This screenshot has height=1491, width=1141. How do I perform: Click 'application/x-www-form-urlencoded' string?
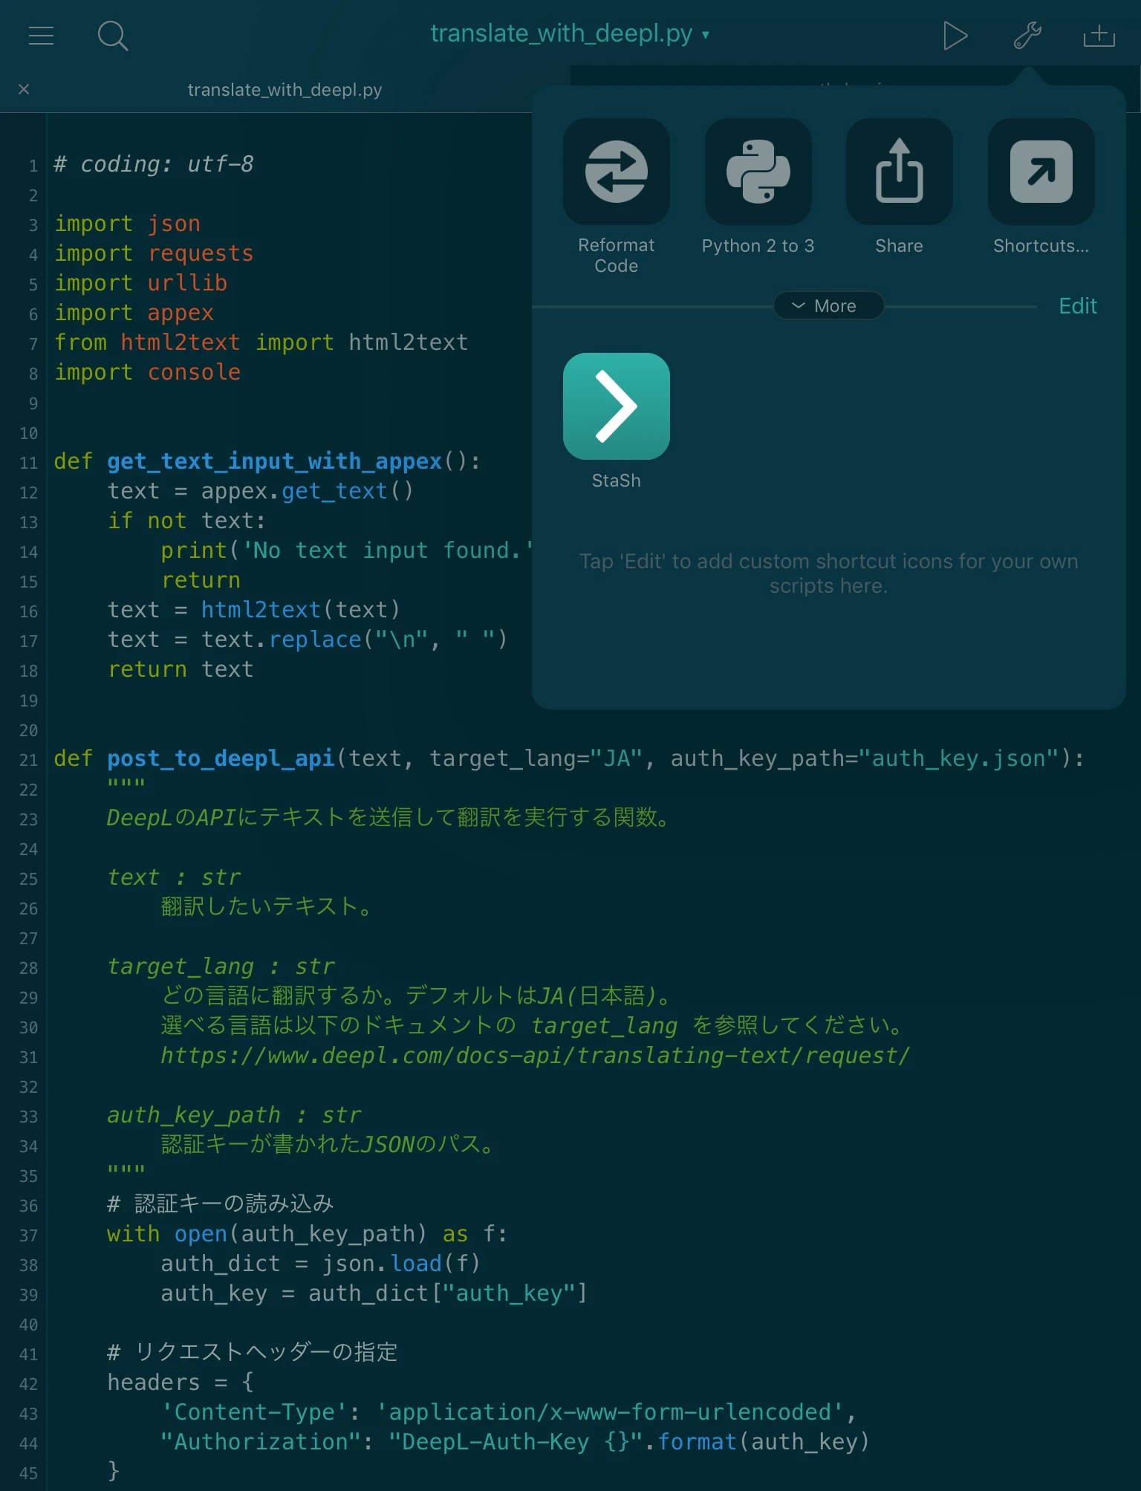tap(610, 1412)
